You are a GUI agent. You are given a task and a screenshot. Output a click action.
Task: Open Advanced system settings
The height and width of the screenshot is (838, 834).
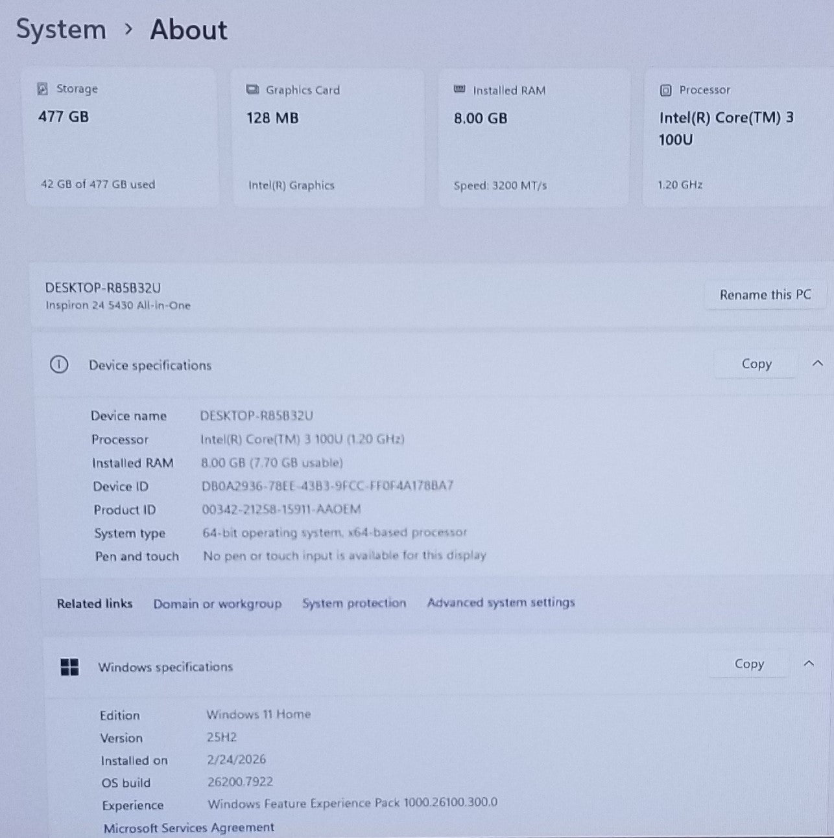[x=501, y=602]
